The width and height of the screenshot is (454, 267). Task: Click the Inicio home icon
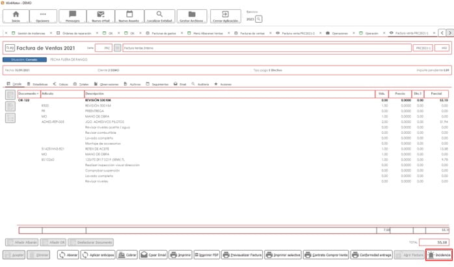[16, 15]
